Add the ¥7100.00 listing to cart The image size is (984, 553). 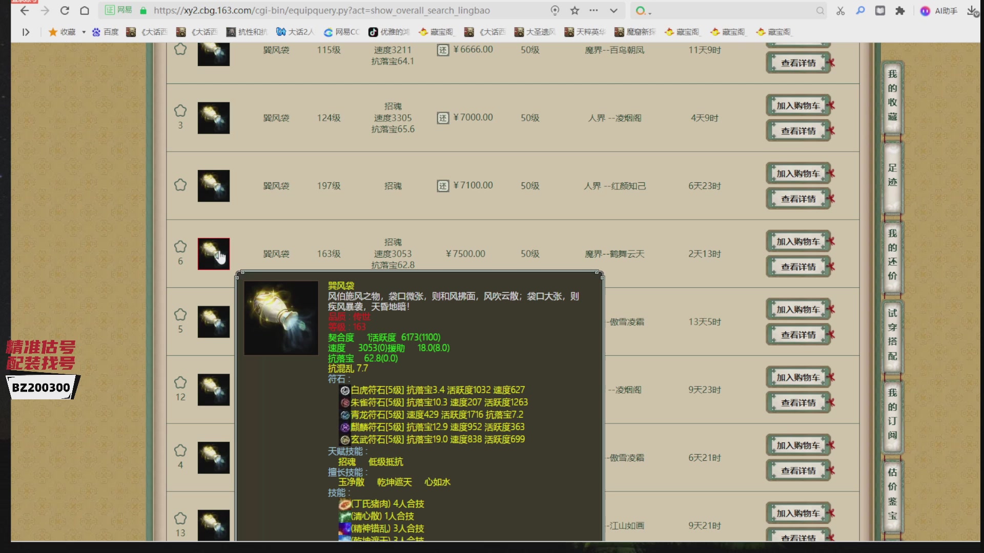(798, 174)
